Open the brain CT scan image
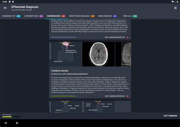The height and width of the screenshot is (127, 180). [x=98, y=54]
